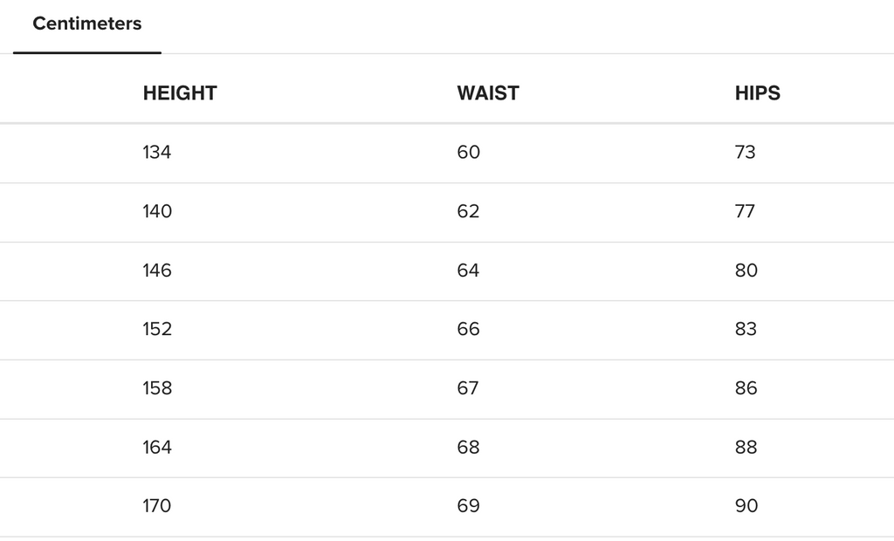Click the hips cell showing 88

[x=746, y=448]
